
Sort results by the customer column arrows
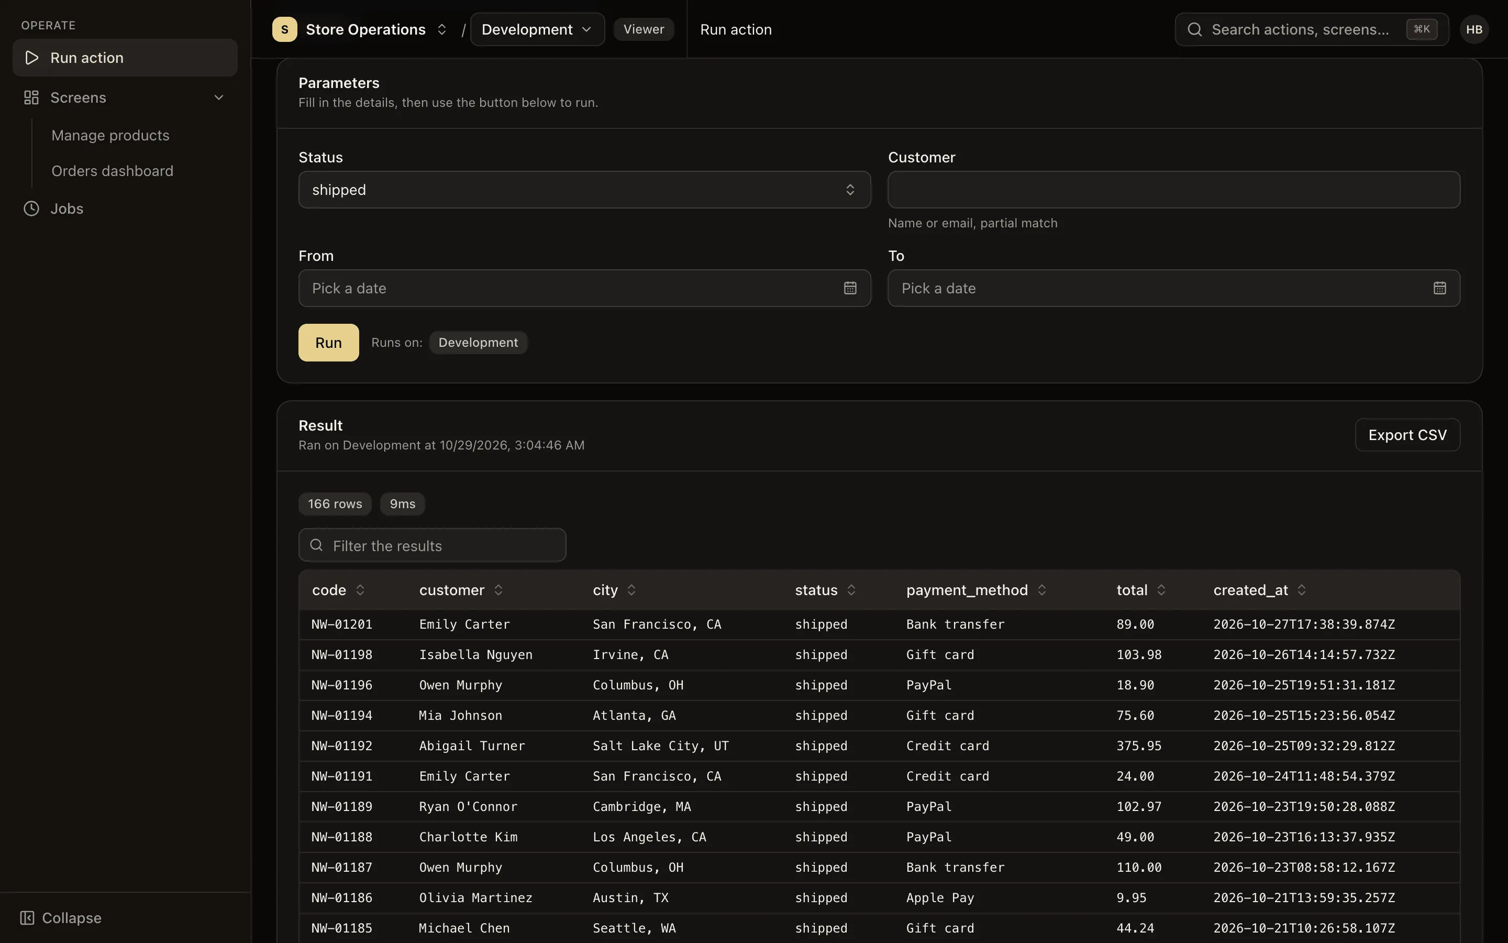(x=498, y=590)
